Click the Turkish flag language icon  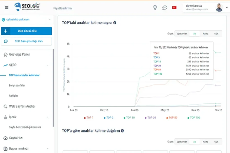pos(174,8)
